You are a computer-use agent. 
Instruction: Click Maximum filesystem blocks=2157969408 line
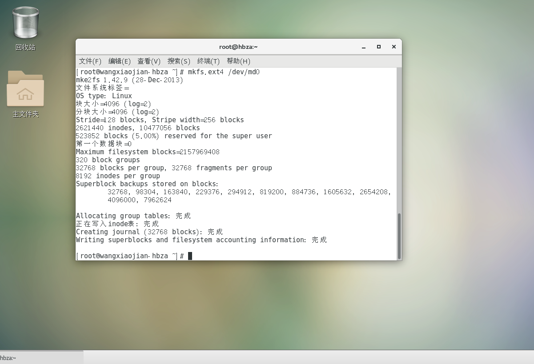148,152
